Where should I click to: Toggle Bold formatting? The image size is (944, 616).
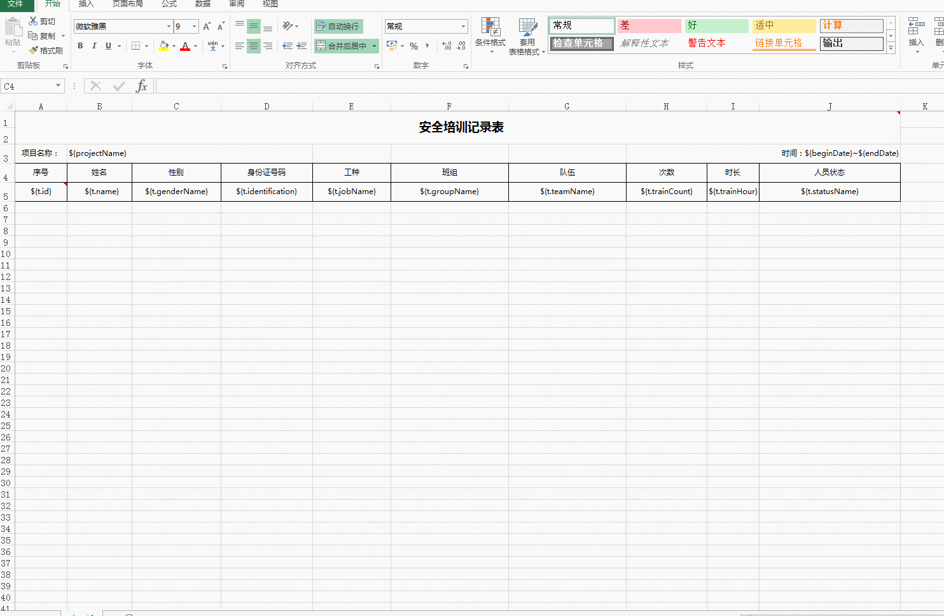point(80,46)
